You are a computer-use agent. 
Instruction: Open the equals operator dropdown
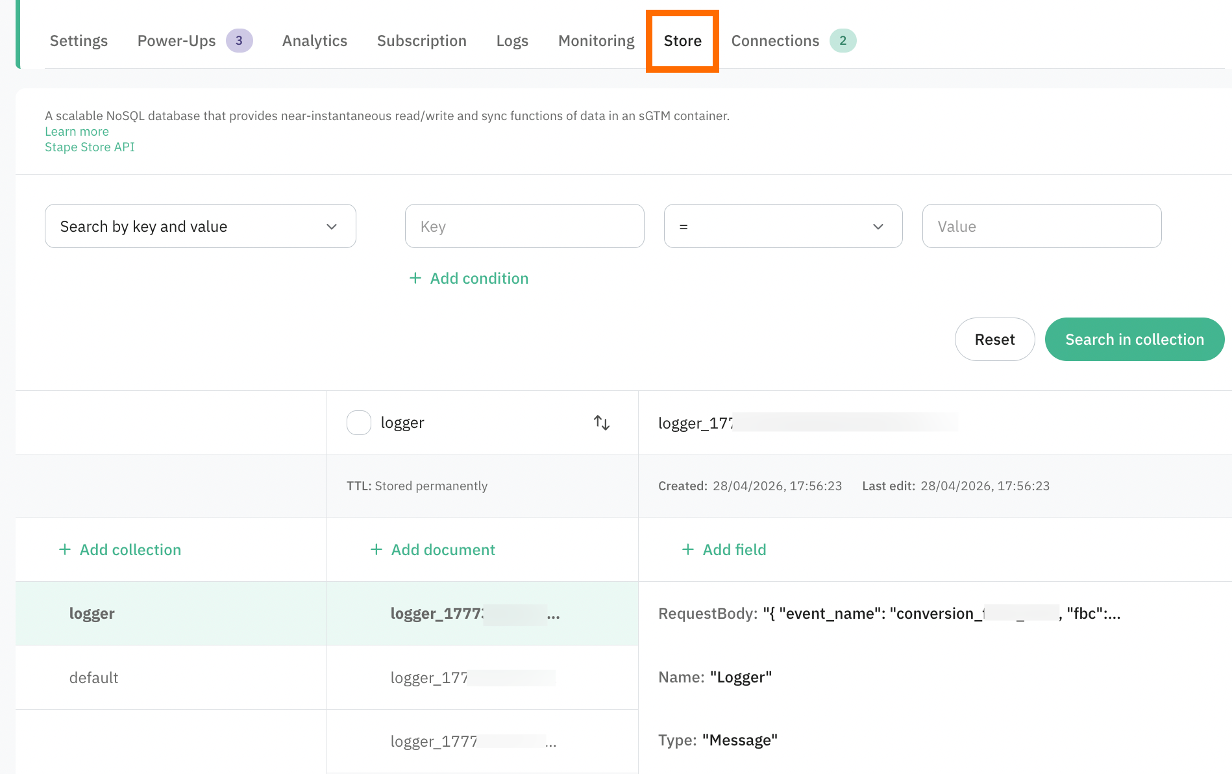[x=783, y=226]
